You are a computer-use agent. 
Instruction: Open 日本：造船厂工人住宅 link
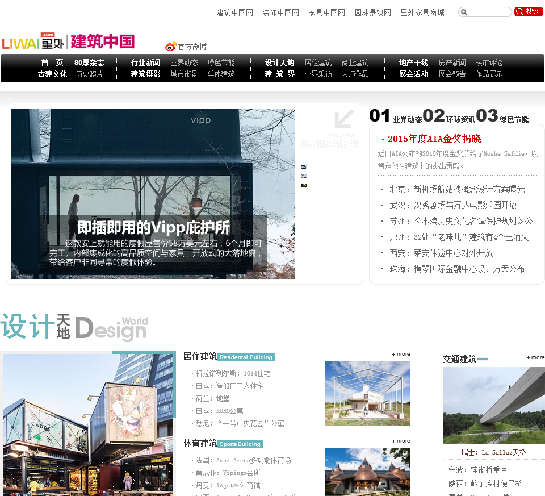[229, 386]
